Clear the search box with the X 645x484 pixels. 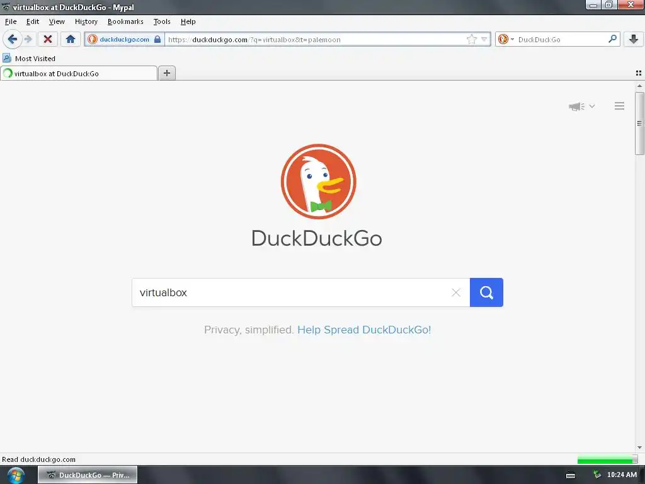pos(456,292)
